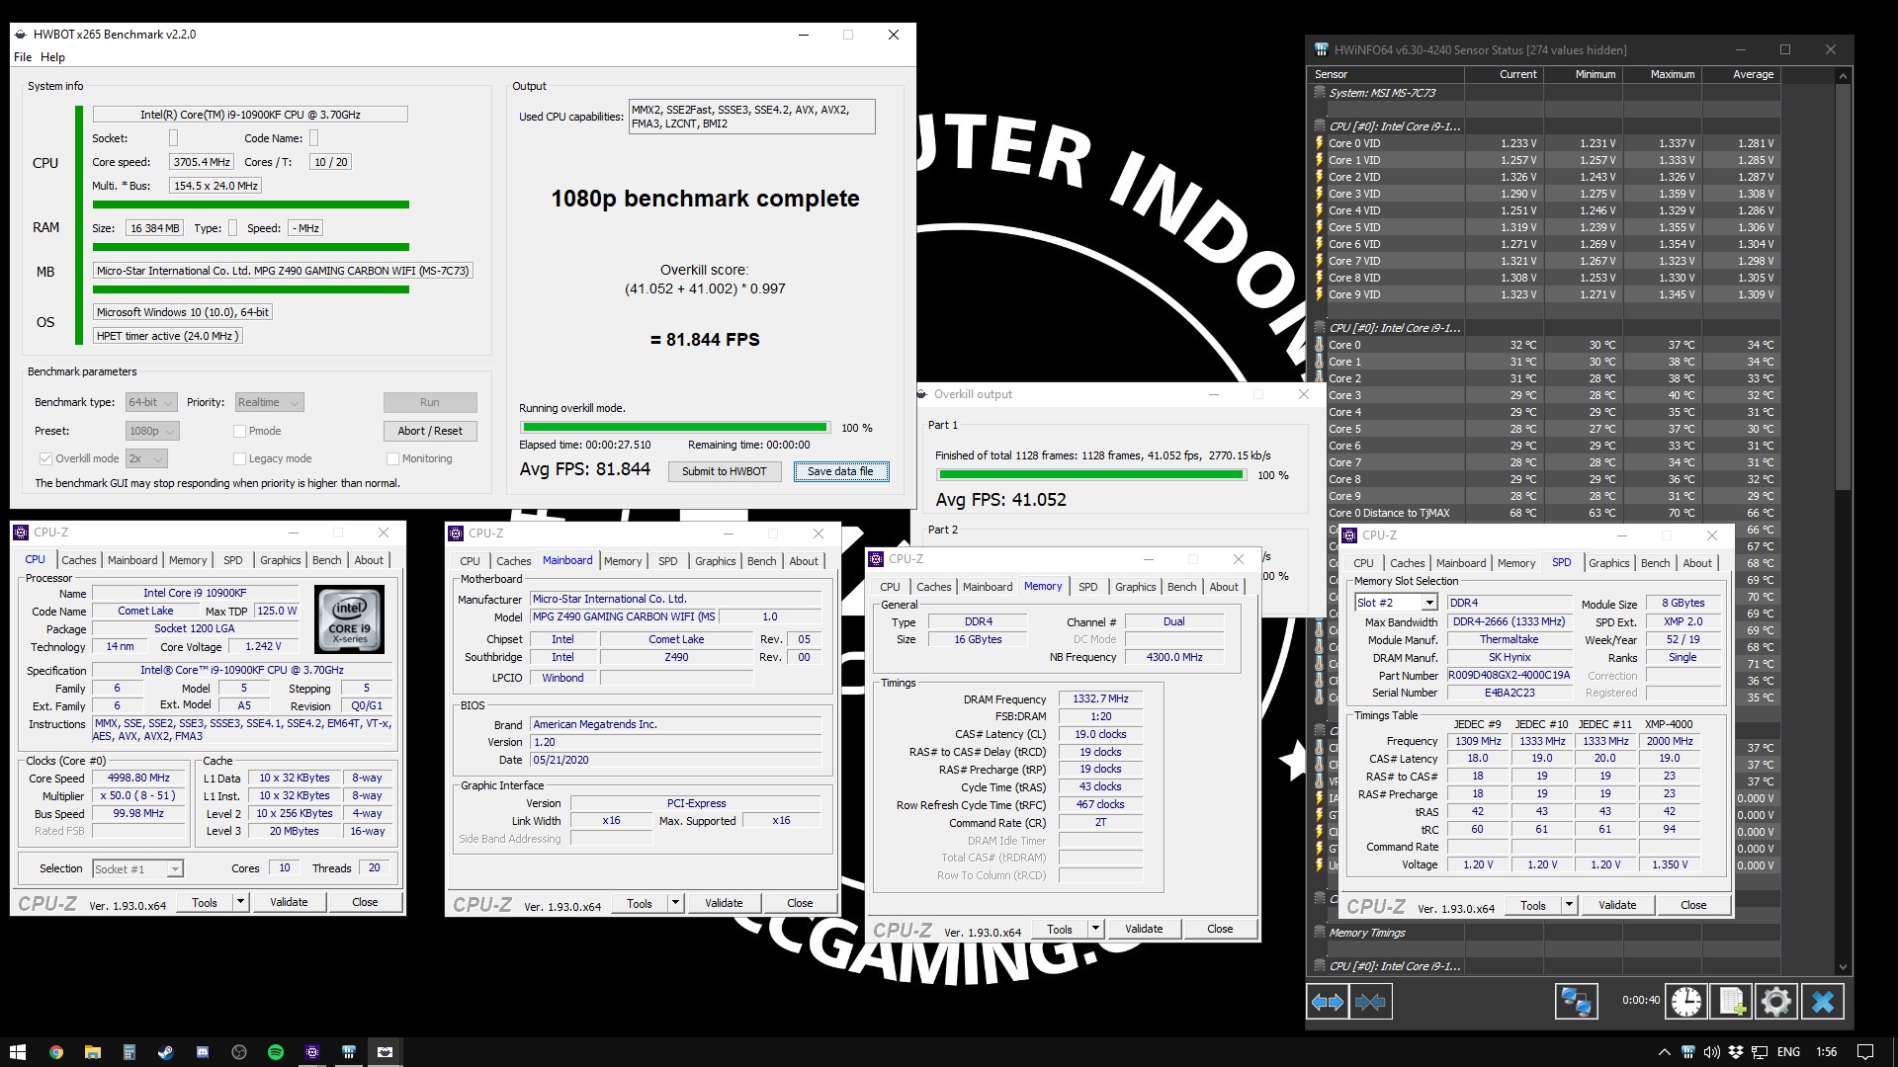Open Google Chrome from the taskbar

[55, 1052]
